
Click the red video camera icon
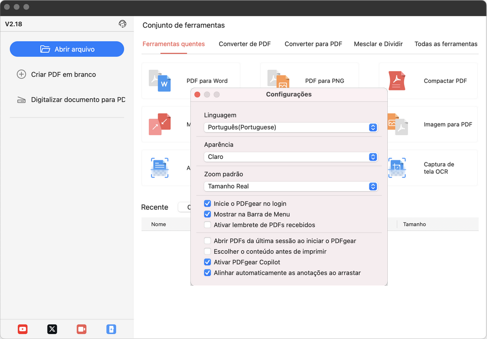point(81,329)
